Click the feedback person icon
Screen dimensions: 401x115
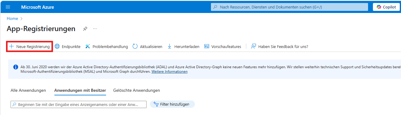pos(254,46)
